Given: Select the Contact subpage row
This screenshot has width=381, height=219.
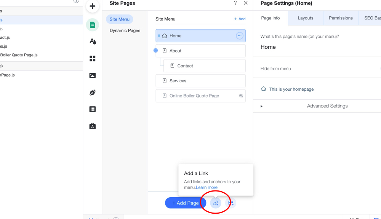Looking at the screenshot, I should pyautogui.click(x=204, y=66).
